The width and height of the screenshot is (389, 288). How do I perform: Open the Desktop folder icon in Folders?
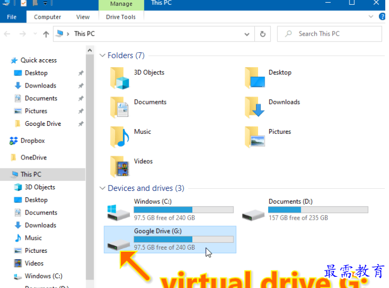tap(254, 78)
